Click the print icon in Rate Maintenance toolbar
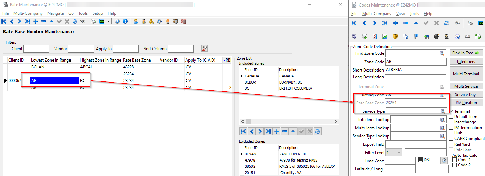Viewport: 485px width, 176px height. point(94,21)
